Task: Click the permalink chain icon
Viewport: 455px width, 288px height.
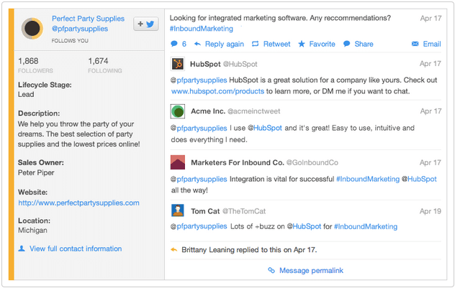Action: [271, 270]
